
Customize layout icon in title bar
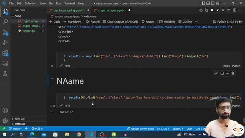click(217, 3)
